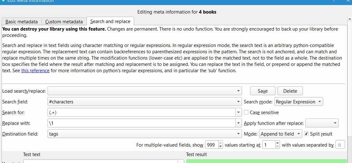Viewport: 352px width, 163px height.
Task: Enable the Case sensitive checkbox
Action: 246,113
